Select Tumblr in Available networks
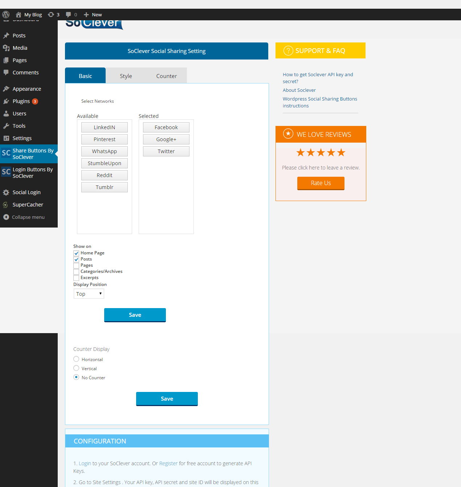This screenshot has width=461, height=487. click(105, 187)
